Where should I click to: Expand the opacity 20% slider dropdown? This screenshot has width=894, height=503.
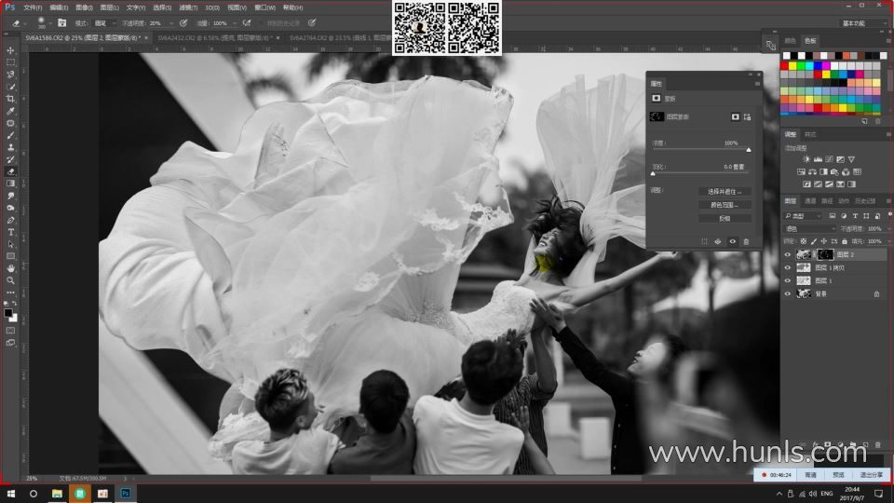point(171,23)
